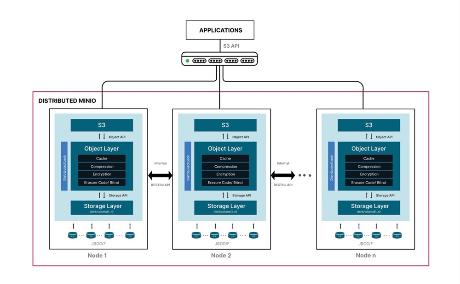Click Erasure Code/ Bitrot in Node 1

(x=102, y=183)
